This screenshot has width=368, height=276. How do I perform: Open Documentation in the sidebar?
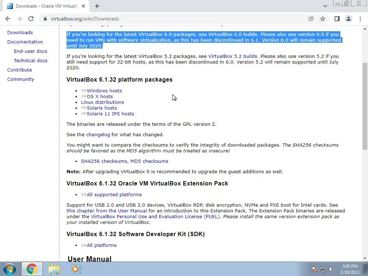pos(25,42)
